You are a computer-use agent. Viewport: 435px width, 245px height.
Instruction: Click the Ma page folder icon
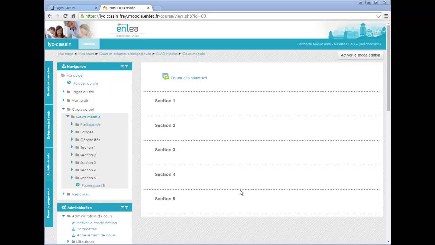[63, 75]
